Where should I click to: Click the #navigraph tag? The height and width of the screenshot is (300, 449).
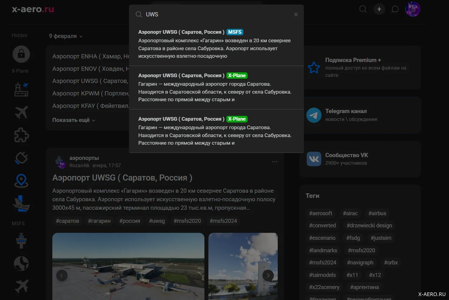tap(360, 263)
